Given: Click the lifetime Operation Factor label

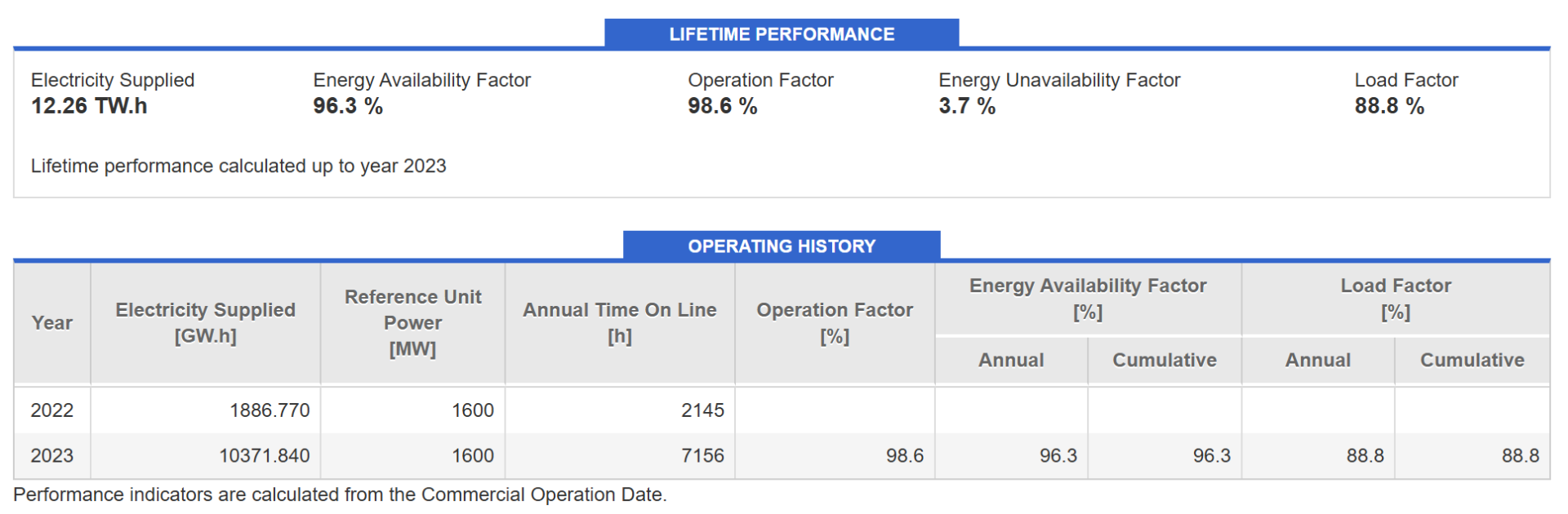Looking at the screenshot, I should click(760, 80).
